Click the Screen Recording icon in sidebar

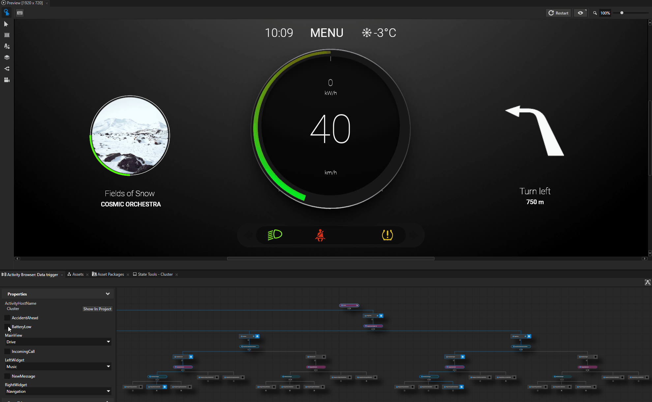tap(7, 80)
